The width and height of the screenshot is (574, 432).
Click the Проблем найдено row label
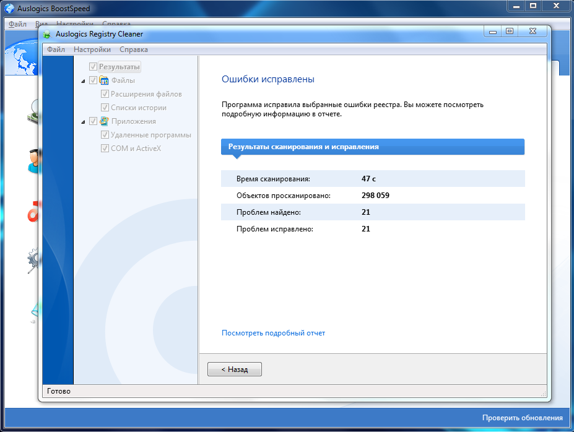click(269, 212)
